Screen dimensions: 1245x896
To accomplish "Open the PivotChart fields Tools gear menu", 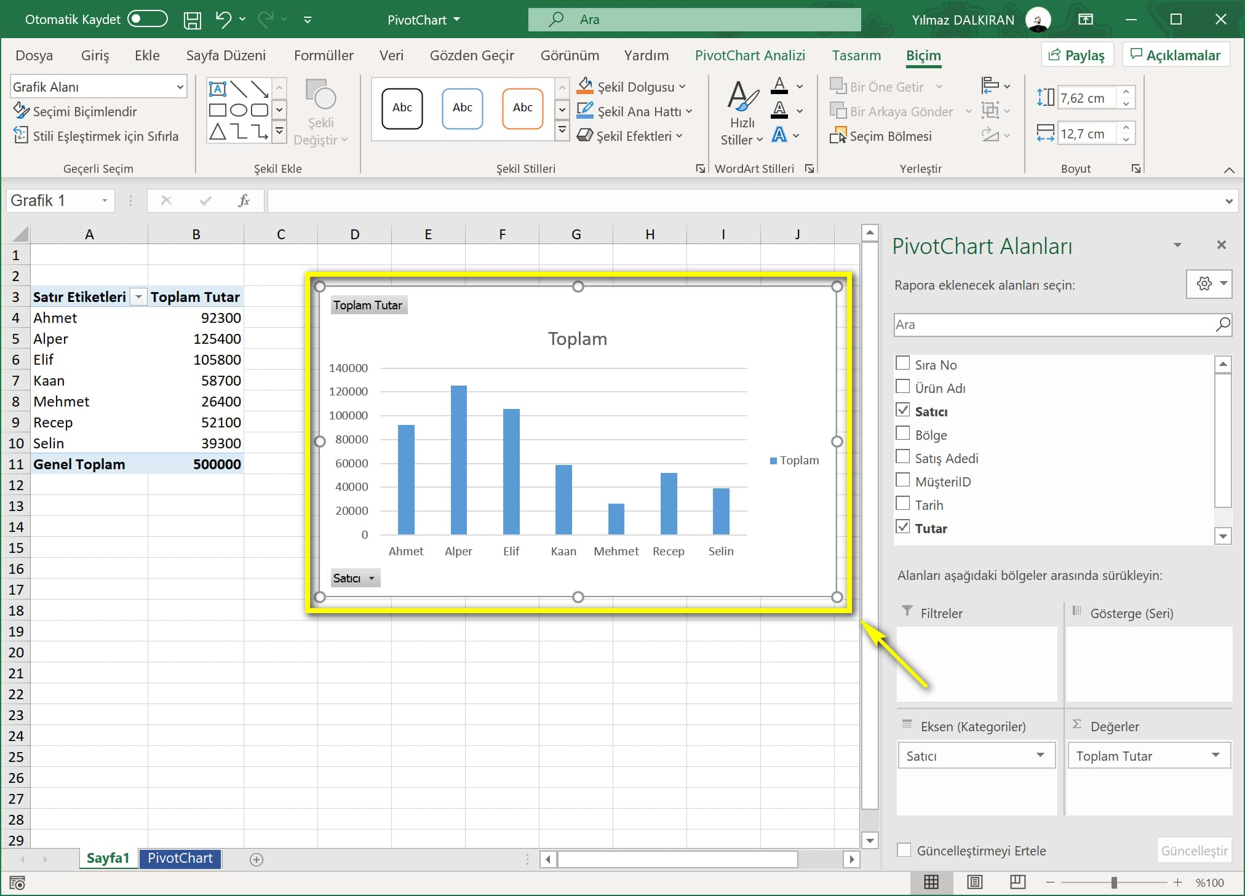I will (x=1209, y=283).
